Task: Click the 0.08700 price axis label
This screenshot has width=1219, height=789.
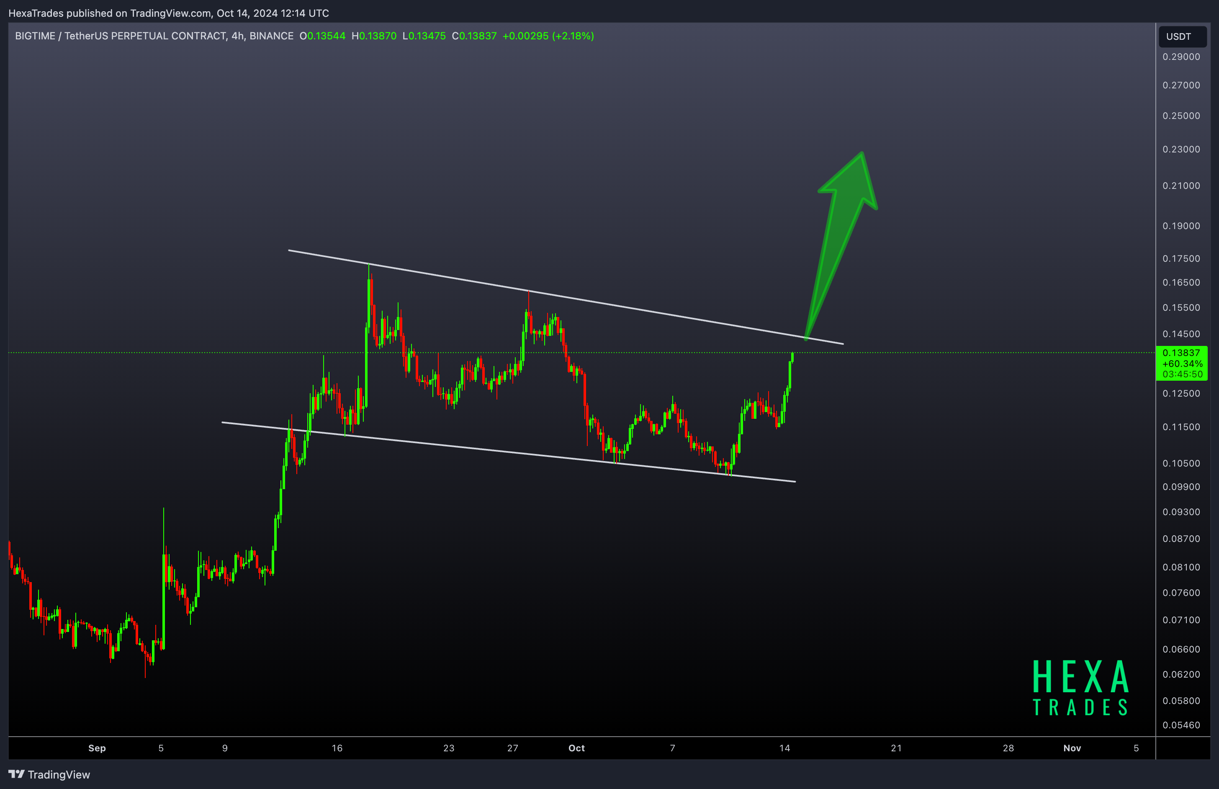Action: click(1181, 539)
